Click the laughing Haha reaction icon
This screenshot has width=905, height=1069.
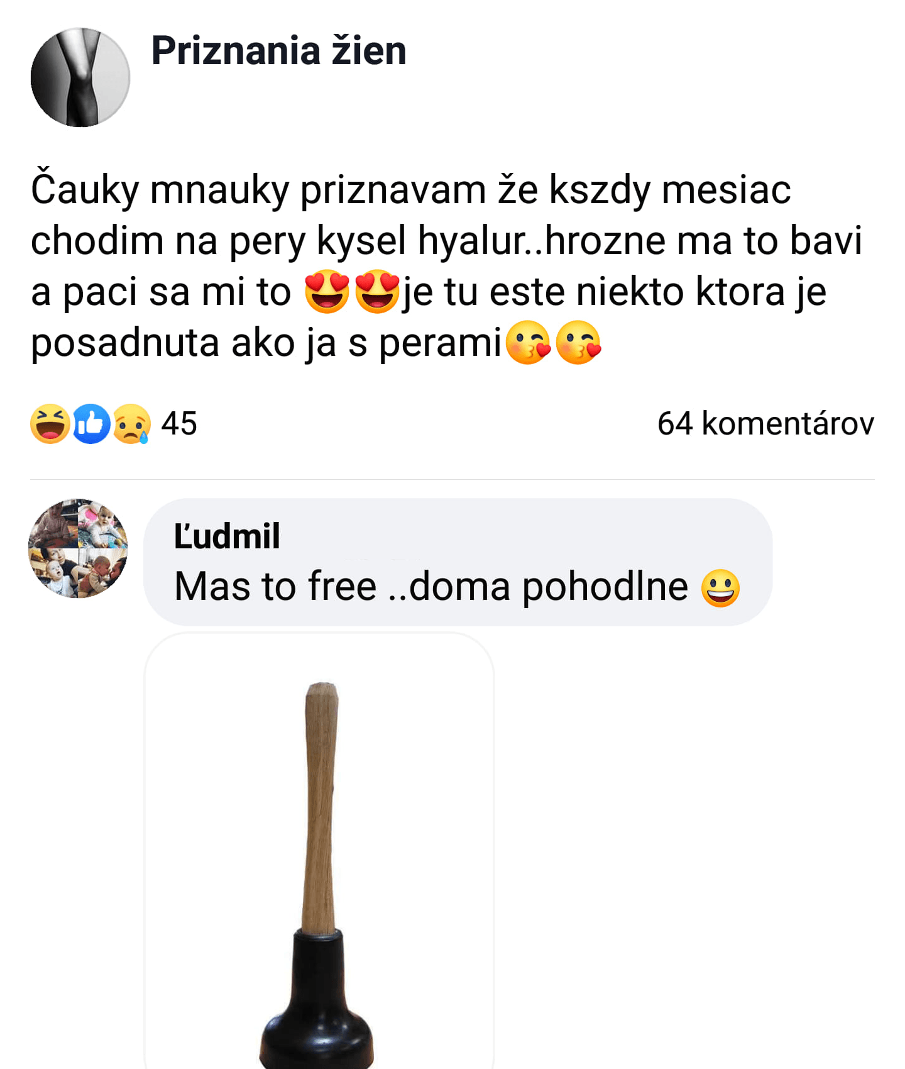coord(50,424)
